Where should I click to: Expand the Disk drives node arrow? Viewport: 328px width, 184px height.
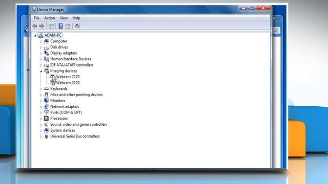pos(41,48)
